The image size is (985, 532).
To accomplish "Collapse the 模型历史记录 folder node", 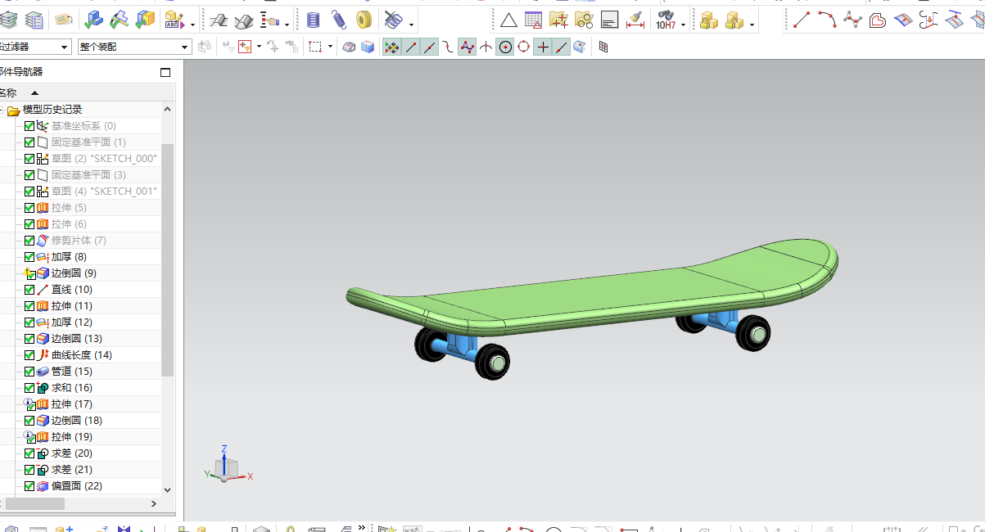I will (2, 110).
